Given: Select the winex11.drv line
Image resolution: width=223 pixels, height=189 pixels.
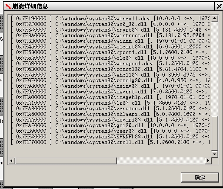Looking at the screenshot, I should point(110,19).
